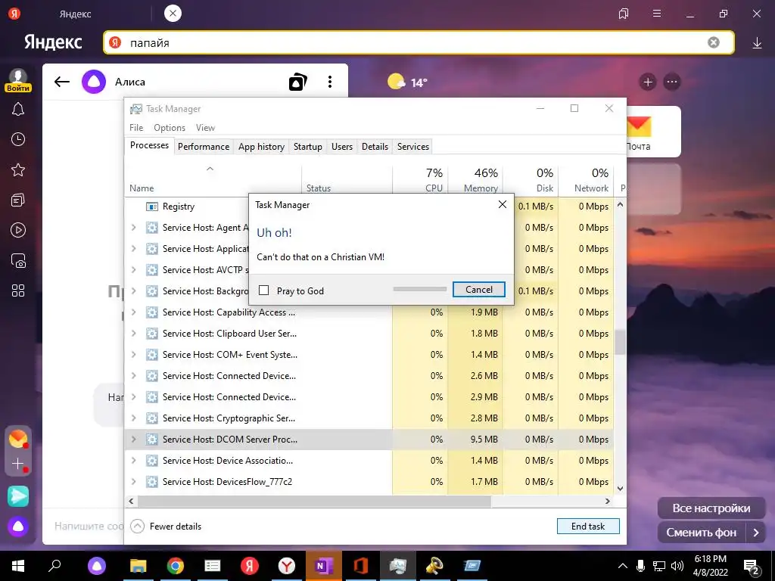Viewport: 775px width, 581px height.
Task: Expand Service Host: Agent row
Action: point(133,227)
